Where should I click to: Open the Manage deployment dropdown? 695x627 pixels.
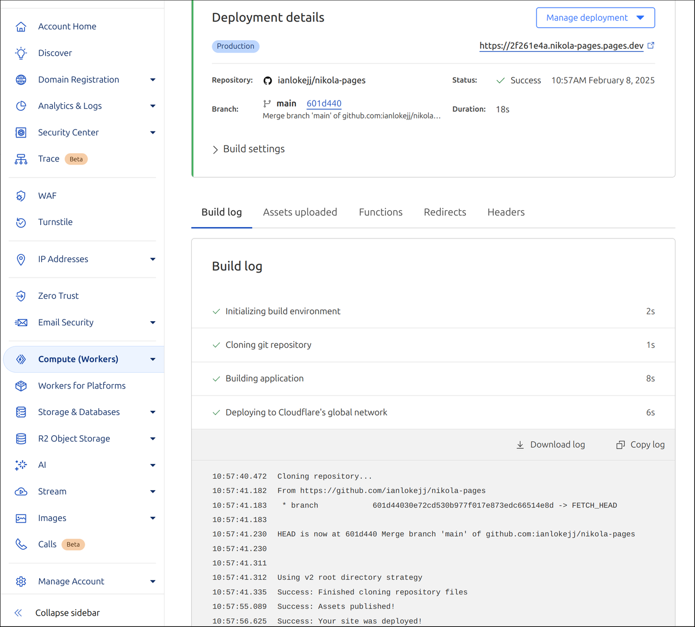point(595,17)
